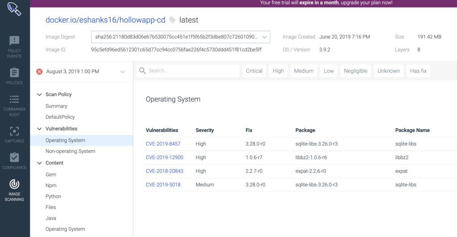
Task: Expand the August 3, 2019 scan date dropdown
Action: click(x=123, y=72)
